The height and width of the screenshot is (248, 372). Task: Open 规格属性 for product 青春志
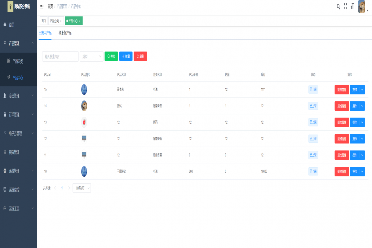click(342, 90)
